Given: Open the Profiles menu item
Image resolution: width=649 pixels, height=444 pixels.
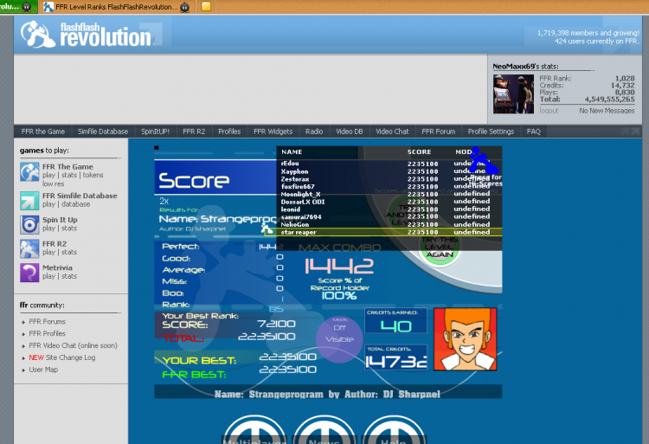Looking at the screenshot, I should (229, 132).
